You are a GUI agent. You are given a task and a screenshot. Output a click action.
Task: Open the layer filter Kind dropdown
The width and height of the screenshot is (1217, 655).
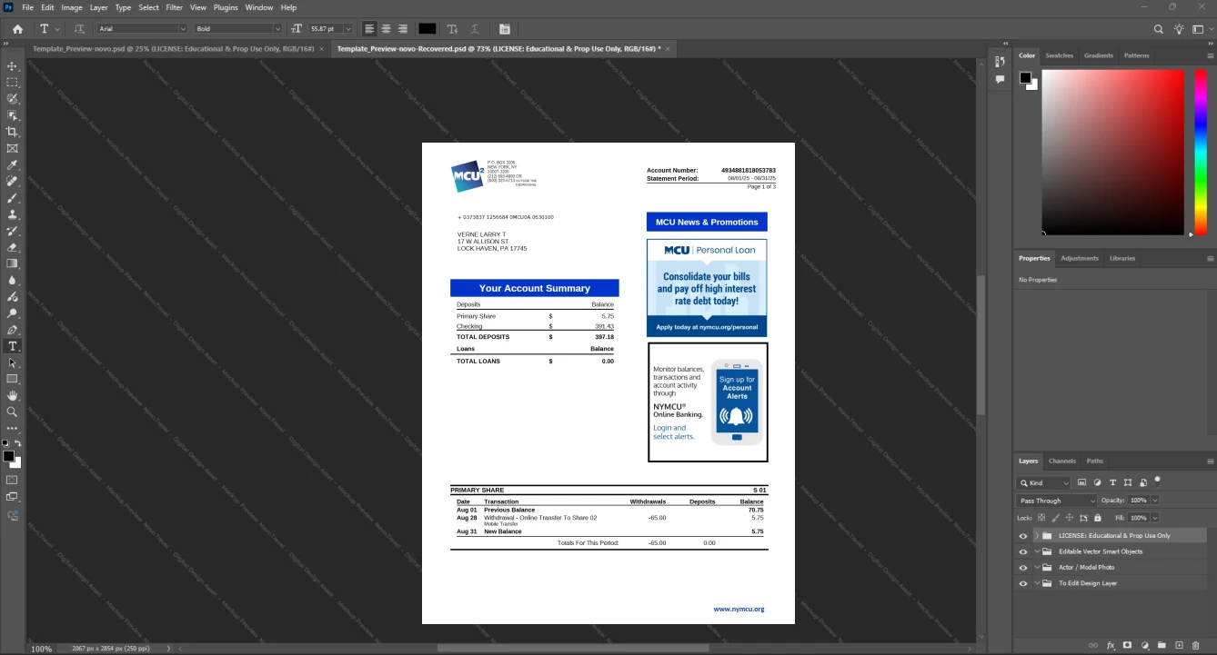pyautogui.click(x=1044, y=483)
